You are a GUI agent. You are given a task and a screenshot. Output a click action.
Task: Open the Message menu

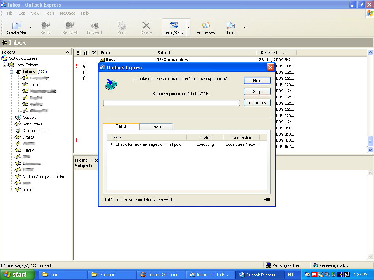[68, 13]
